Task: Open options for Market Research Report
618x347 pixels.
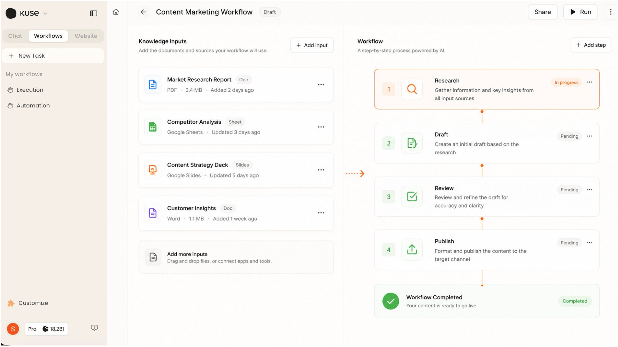Action: click(321, 85)
